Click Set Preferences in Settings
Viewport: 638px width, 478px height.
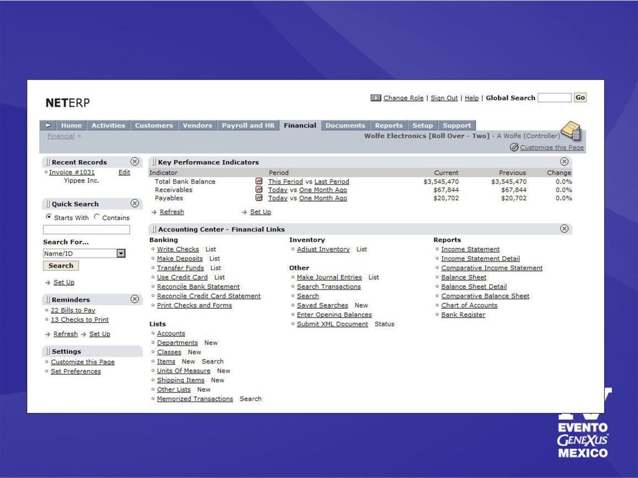(x=75, y=371)
